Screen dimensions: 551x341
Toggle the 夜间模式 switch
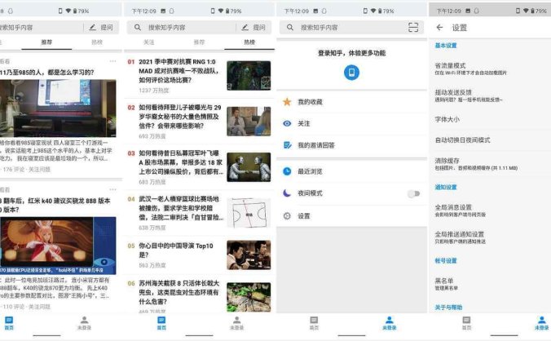413,193
